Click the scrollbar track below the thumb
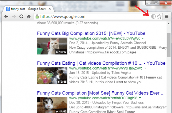The width and height of the screenshot is (172, 113). (x=169, y=85)
